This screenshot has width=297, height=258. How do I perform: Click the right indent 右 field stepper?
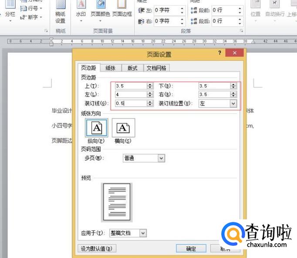click(x=182, y=21)
